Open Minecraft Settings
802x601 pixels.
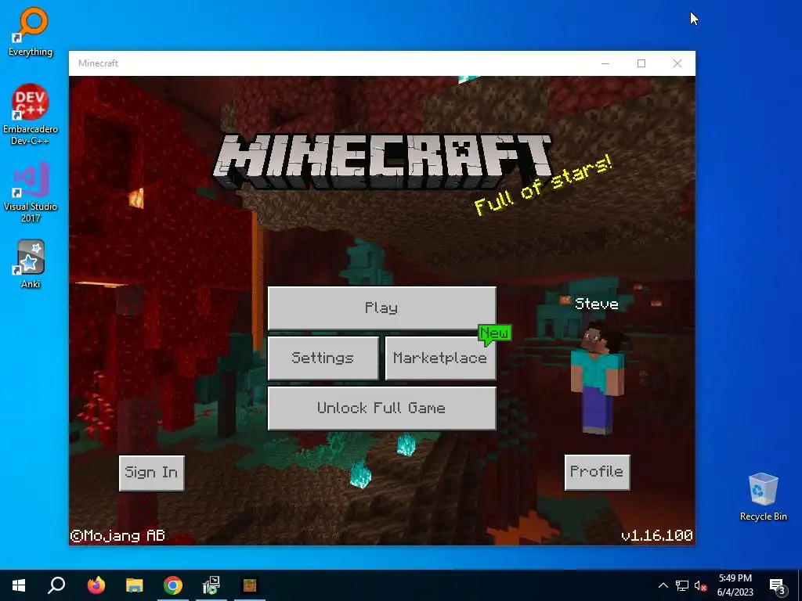323,358
